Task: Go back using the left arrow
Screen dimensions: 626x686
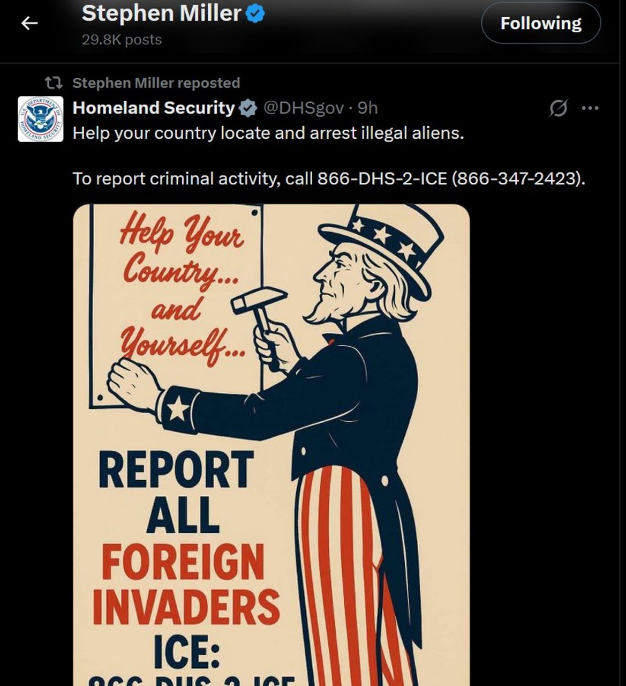Action: click(29, 23)
